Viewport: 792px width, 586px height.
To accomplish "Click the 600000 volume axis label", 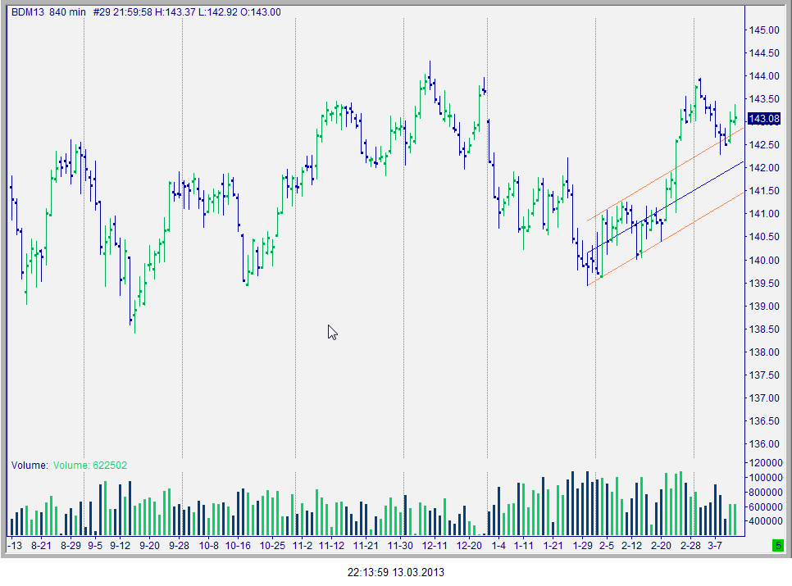I will [x=766, y=507].
